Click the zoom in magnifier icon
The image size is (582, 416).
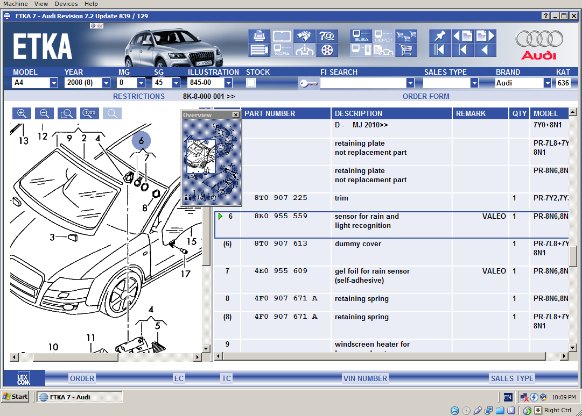point(22,113)
